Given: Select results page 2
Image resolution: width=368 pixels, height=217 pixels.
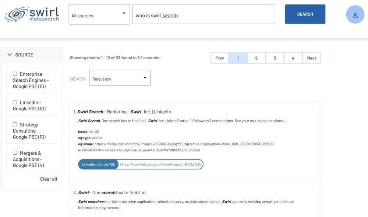Looking at the screenshot, I should click(x=256, y=58).
